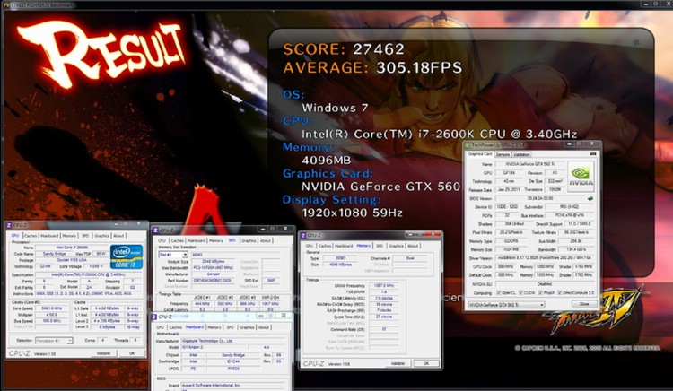Click the screenshot camera icon in GPU-Z
The width and height of the screenshot is (673, 391).
(593, 153)
